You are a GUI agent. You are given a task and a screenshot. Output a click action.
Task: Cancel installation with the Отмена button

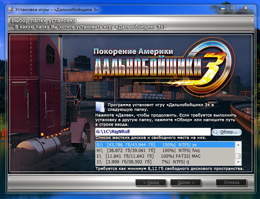click(231, 183)
